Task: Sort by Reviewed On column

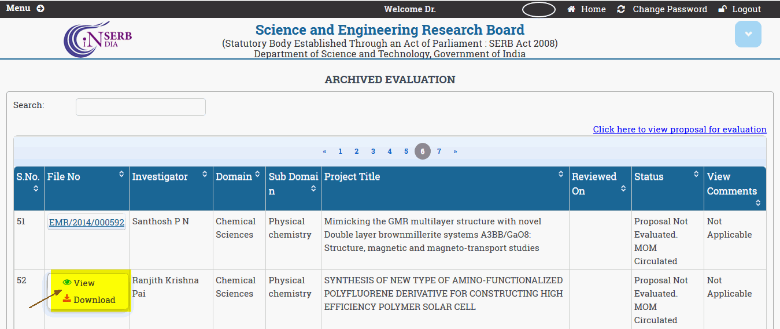Action: [623, 188]
